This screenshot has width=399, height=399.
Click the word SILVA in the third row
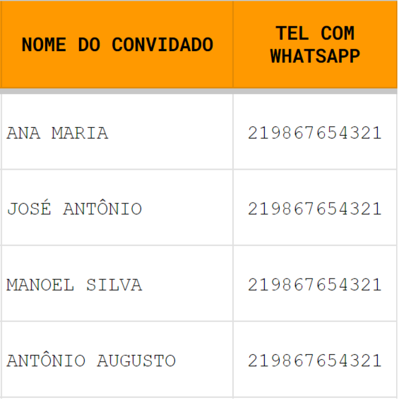114,285
